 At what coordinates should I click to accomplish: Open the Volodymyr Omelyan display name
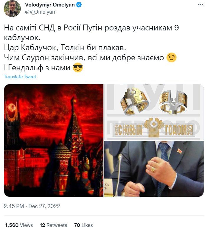(50, 5)
